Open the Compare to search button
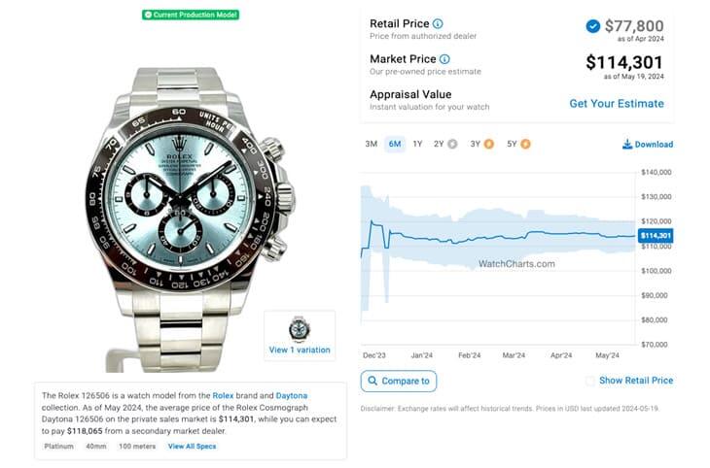The height and width of the screenshot is (468, 710). (x=398, y=382)
